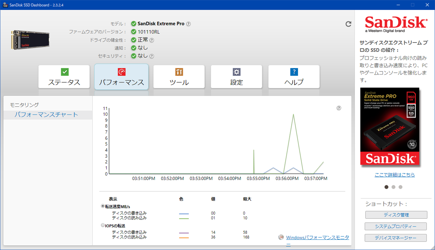Select the first carousel dot
435x250 pixels.
[386, 187]
